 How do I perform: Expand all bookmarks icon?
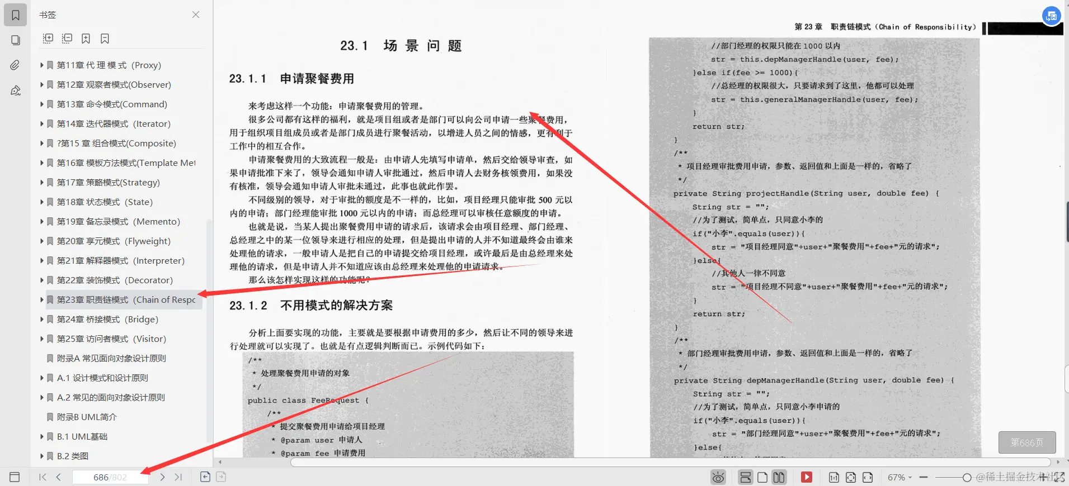[x=48, y=39]
